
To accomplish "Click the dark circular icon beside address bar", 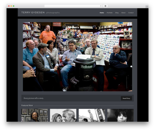I will pyautogui.click(x=105, y=6).
